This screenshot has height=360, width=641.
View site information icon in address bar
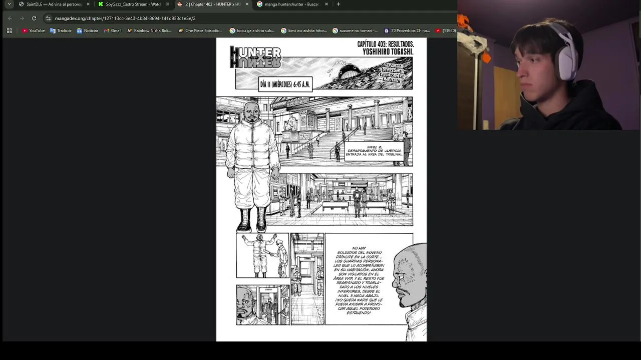[48, 18]
